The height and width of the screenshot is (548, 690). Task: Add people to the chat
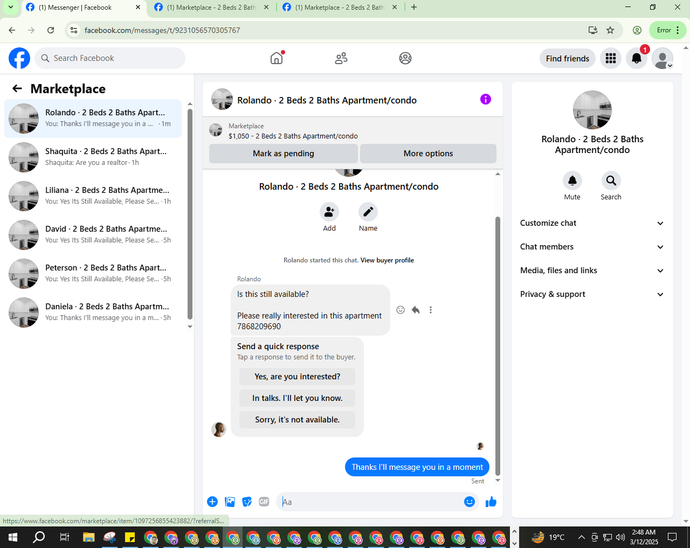pos(329,212)
